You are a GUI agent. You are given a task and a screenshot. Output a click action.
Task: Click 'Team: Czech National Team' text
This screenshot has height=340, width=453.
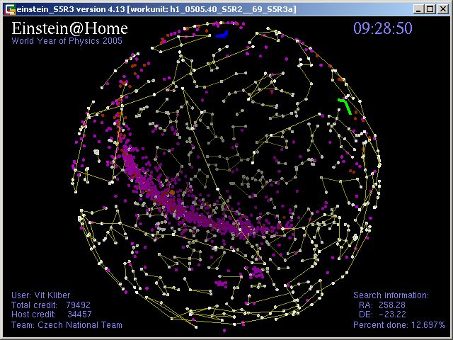pos(67,324)
